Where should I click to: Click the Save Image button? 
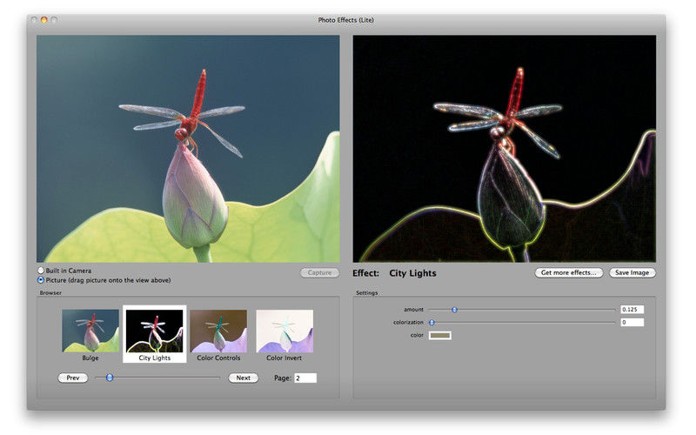click(632, 272)
